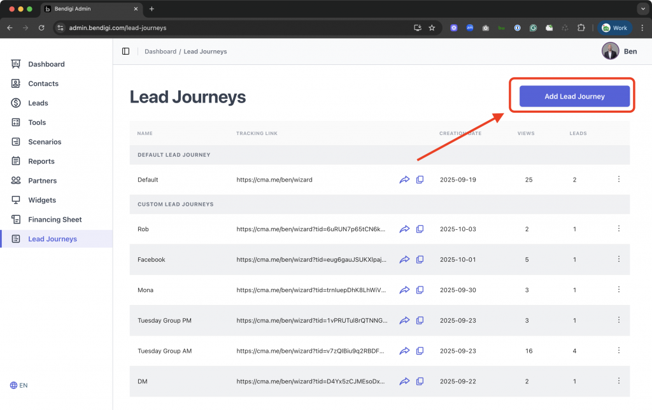Image resolution: width=652 pixels, height=410 pixels.
Task: Go to Financing Sheet in sidebar
Action: coord(55,220)
